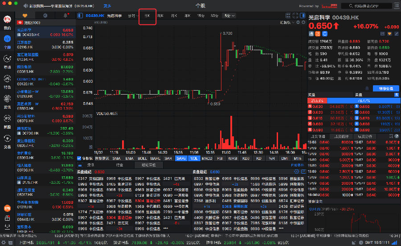Select the 个股 stock icon in sidebar
The image size is (401, 246).
pyautogui.click(x=7, y=39)
